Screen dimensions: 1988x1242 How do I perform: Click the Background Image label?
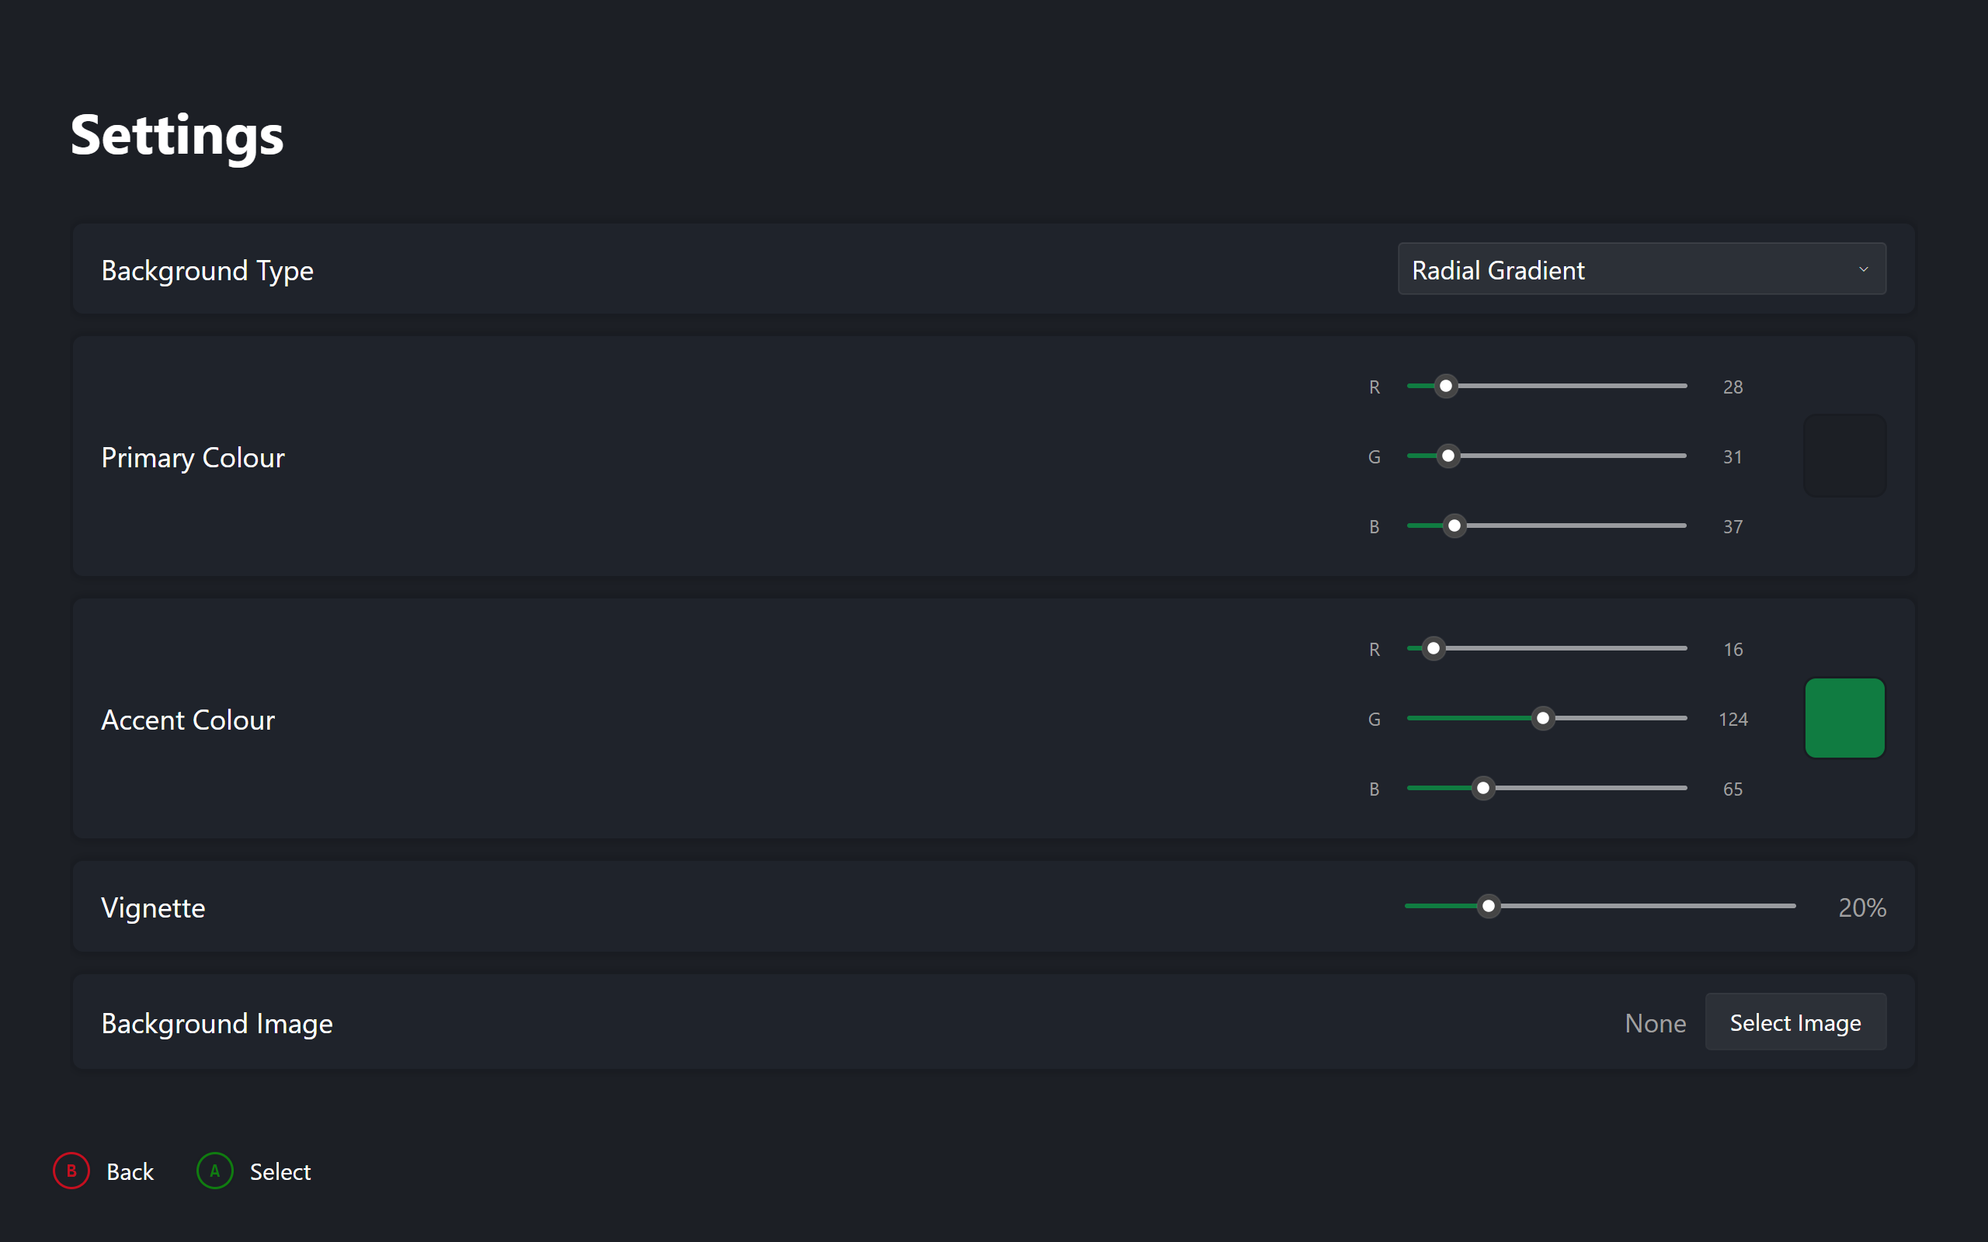[x=217, y=1024]
